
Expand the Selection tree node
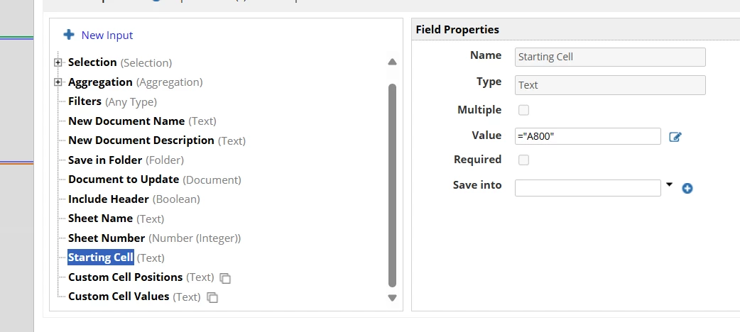[x=58, y=62]
